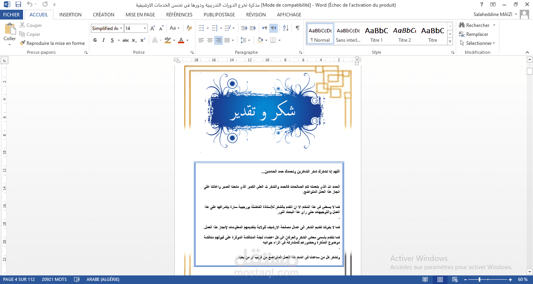Toggle superscript formatting
533x284 pixels.
click(143, 40)
